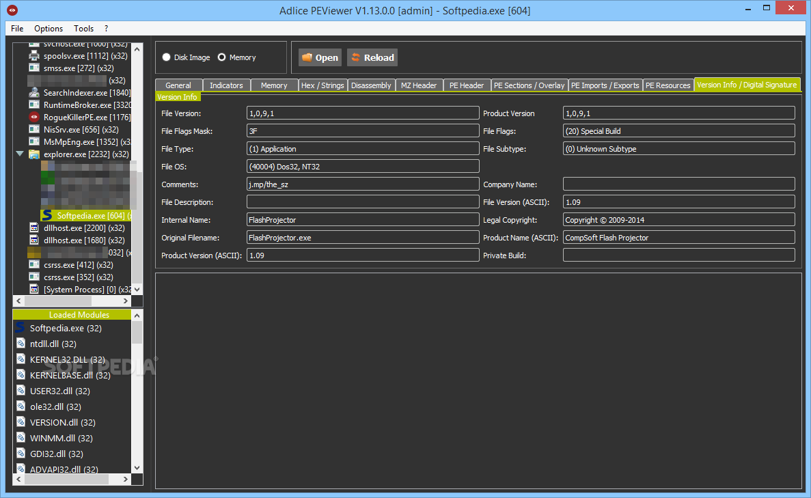Select Version Info / Digital Signature tab
This screenshot has height=498, width=811.
click(x=747, y=85)
